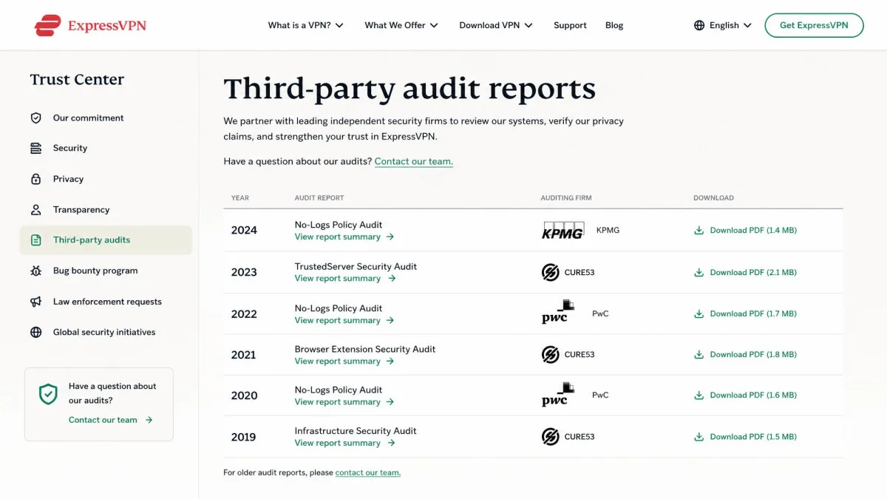This screenshot has height=499, width=887.
Task: Click the download icon in the 2022 row
Action: pos(699,314)
